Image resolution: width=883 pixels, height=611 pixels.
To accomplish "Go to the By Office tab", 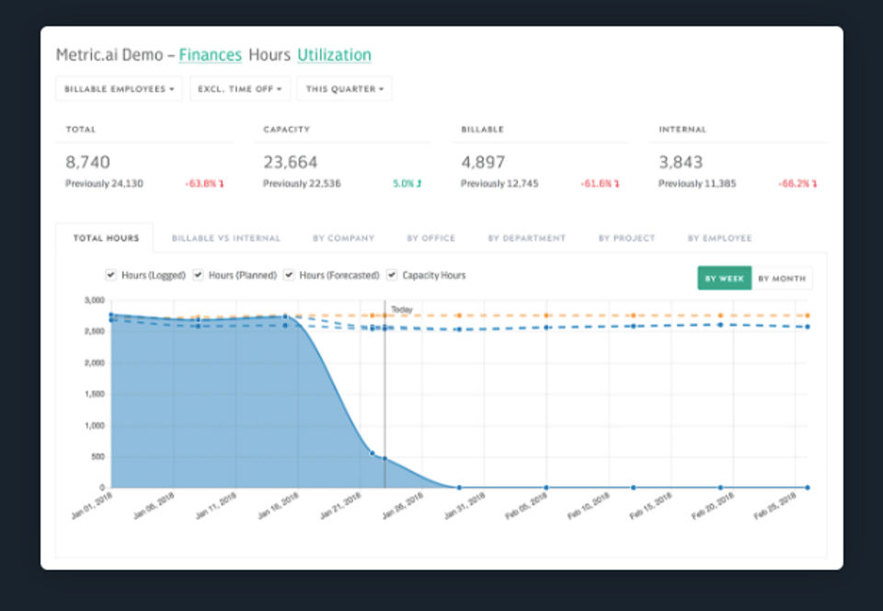I will coord(430,238).
